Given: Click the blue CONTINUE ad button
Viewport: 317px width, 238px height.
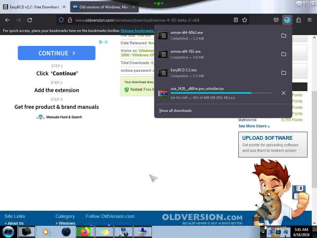Looking at the screenshot, I should coord(57,53).
